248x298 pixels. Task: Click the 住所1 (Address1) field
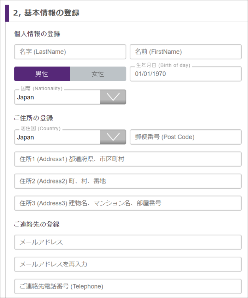click(128, 159)
